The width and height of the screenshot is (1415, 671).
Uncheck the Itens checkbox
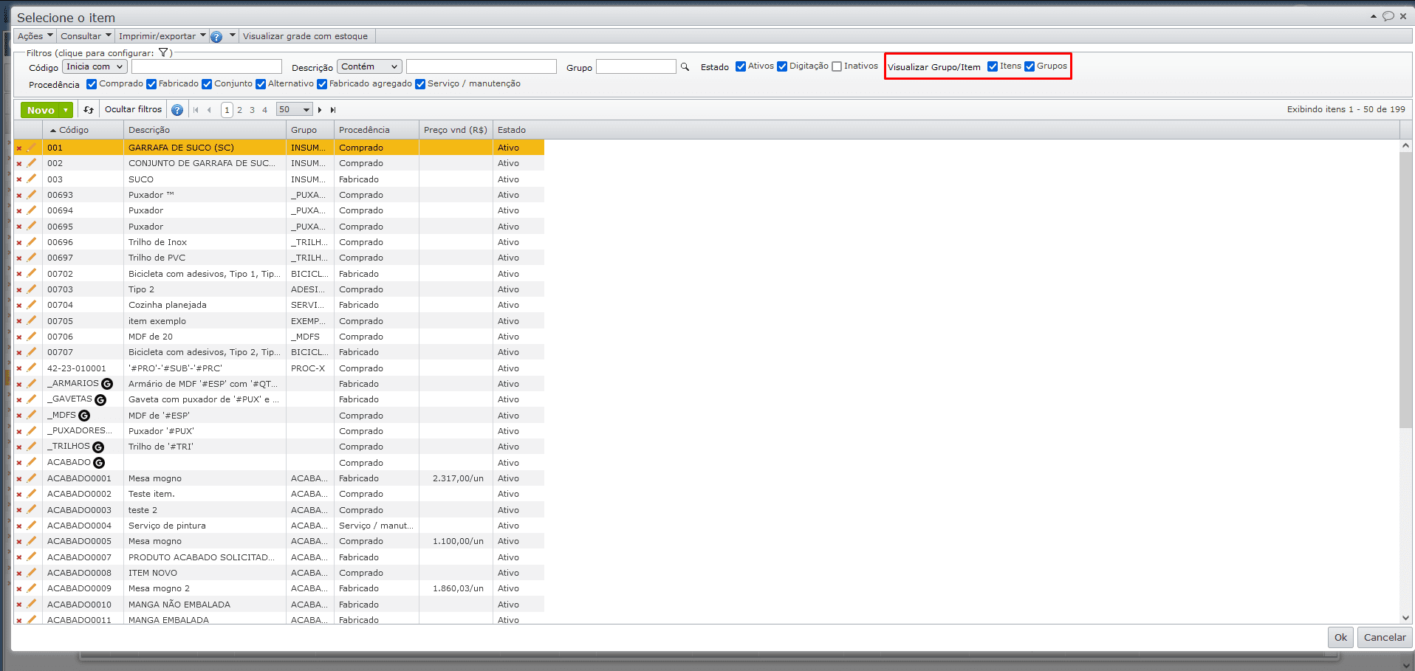click(x=993, y=66)
